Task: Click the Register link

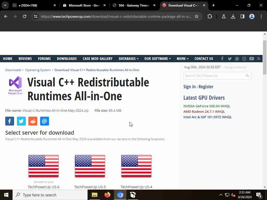Action: [x=206, y=87]
